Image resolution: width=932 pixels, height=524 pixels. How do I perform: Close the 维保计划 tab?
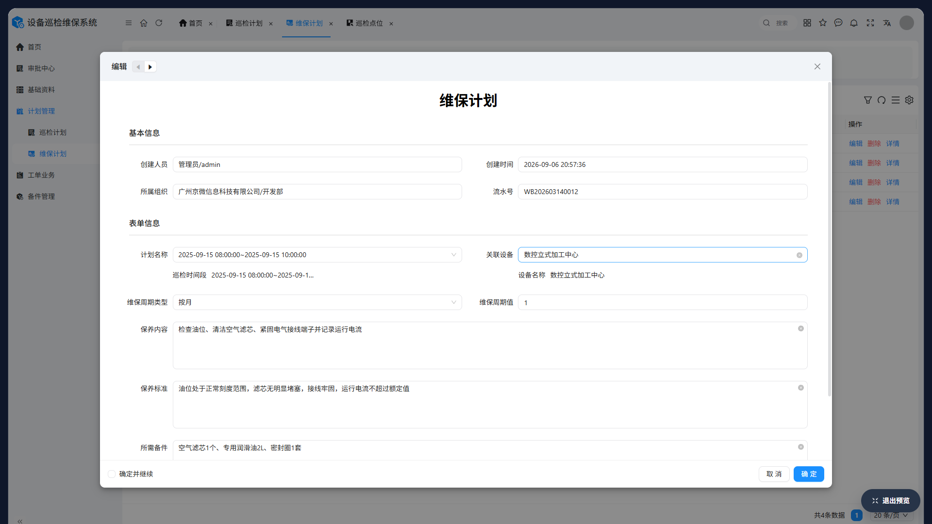click(331, 24)
